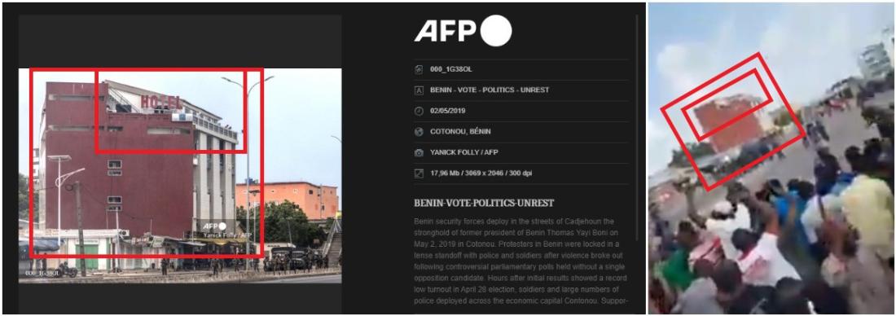Click the AFP logo at top
This screenshot has width=896, height=316.
coord(463,31)
